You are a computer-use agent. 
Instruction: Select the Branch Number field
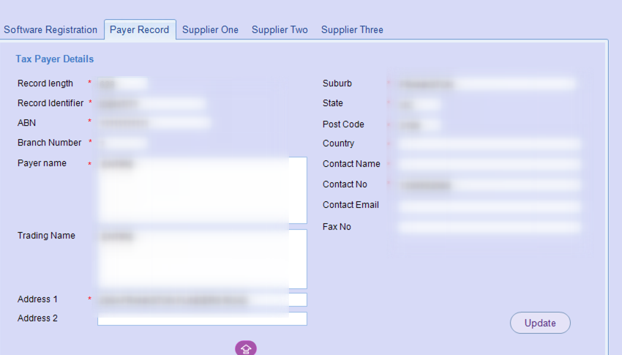(x=123, y=143)
